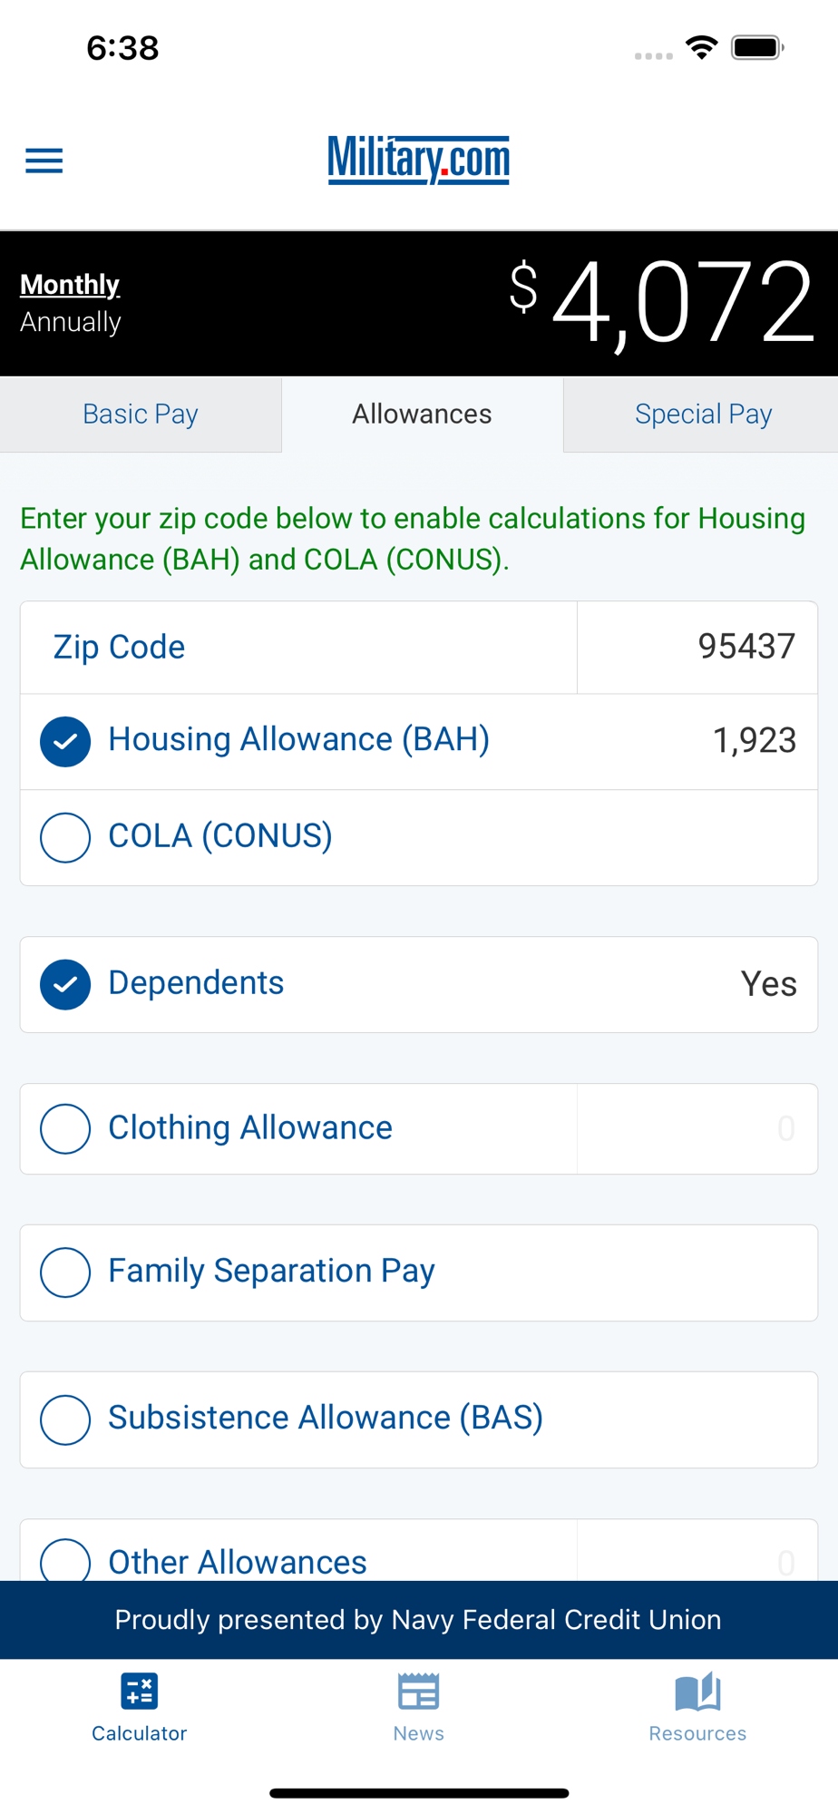
Task: Enable Other Allowances
Action: [x=65, y=1560]
